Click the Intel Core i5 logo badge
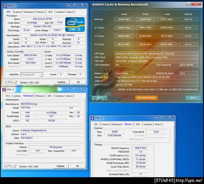Image resolution: width=204 pixels, height=184 pixels. (75, 24)
